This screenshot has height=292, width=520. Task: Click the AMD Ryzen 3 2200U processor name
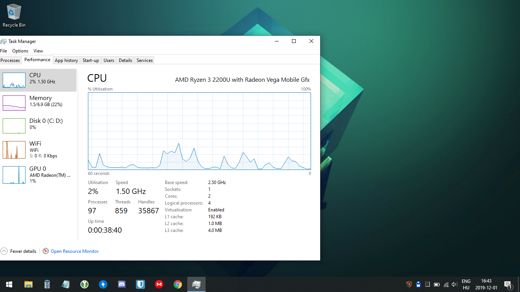click(x=242, y=80)
